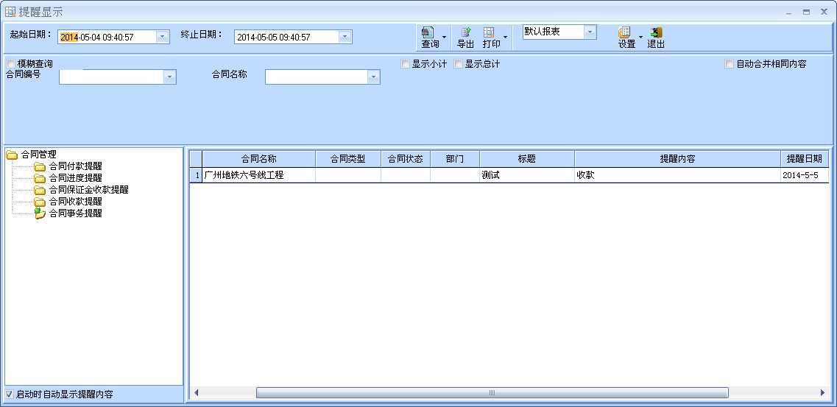The height and width of the screenshot is (407, 837).
Task: Toggle the 显示小计 checkbox
Action: pyautogui.click(x=406, y=64)
